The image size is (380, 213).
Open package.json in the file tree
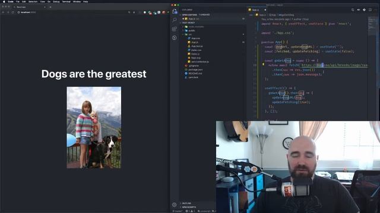(195, 70)
